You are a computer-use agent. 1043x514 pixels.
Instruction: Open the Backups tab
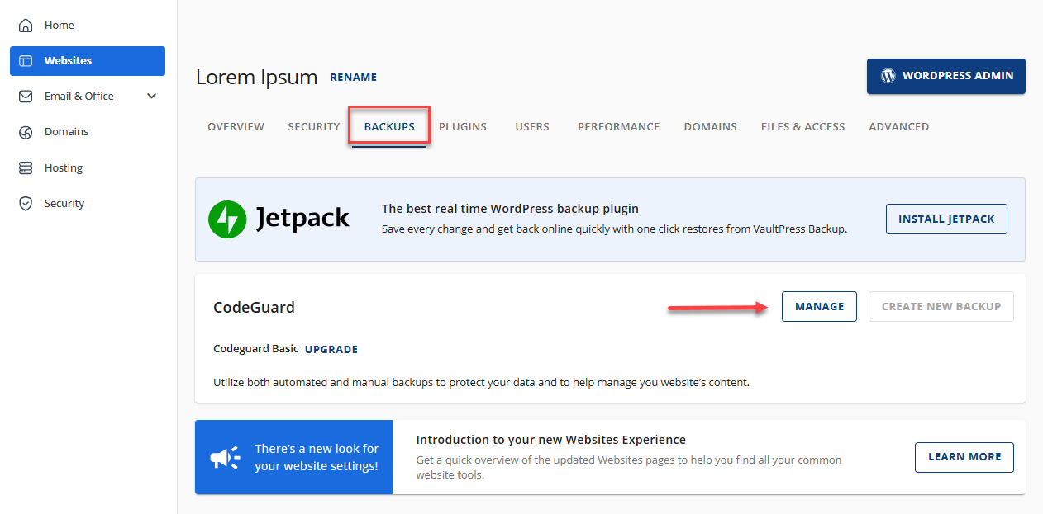[389, 127]
